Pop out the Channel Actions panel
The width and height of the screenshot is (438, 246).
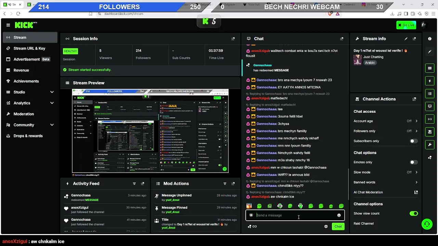coord(414,99)
